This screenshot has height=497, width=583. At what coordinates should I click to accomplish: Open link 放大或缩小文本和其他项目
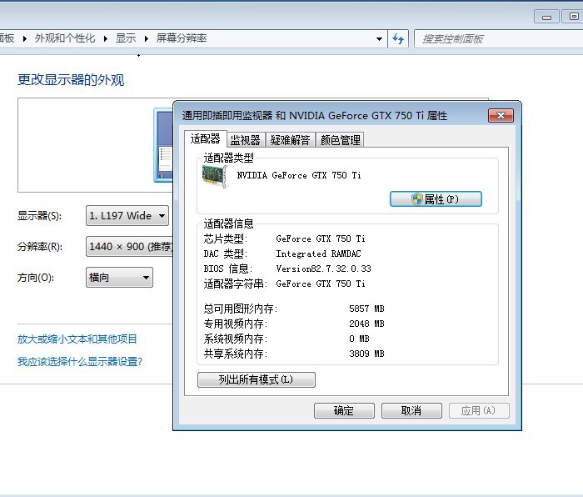(x=77, y=339)
